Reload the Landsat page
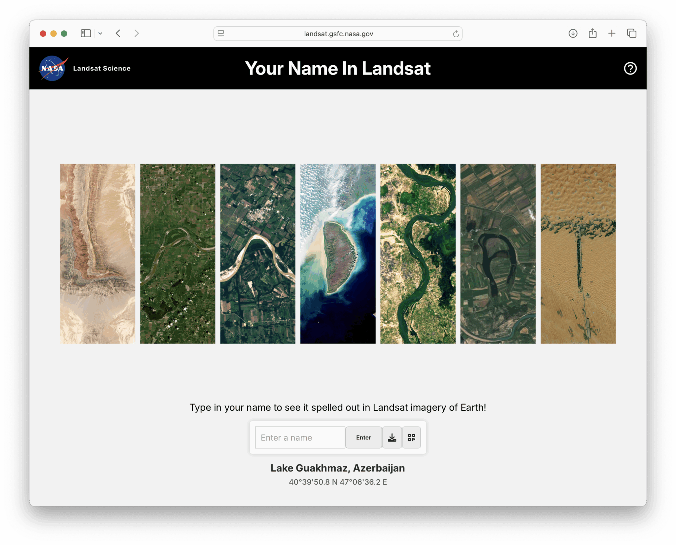This screenshot has height=545, width=676. [455, 33]
